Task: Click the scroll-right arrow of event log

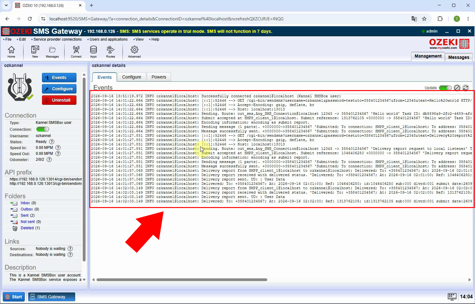Action: pos(469,280)
